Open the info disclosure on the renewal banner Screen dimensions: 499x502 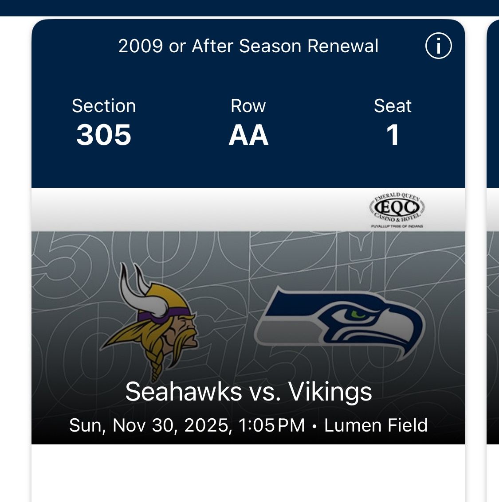[x=438, y=45]
